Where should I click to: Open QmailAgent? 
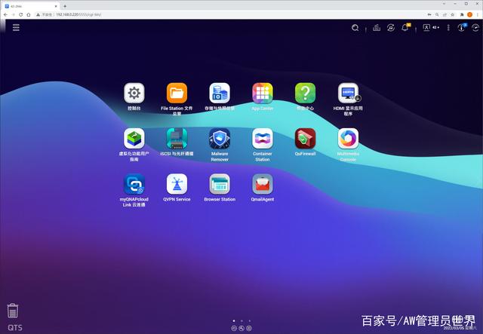pos(263,184)
